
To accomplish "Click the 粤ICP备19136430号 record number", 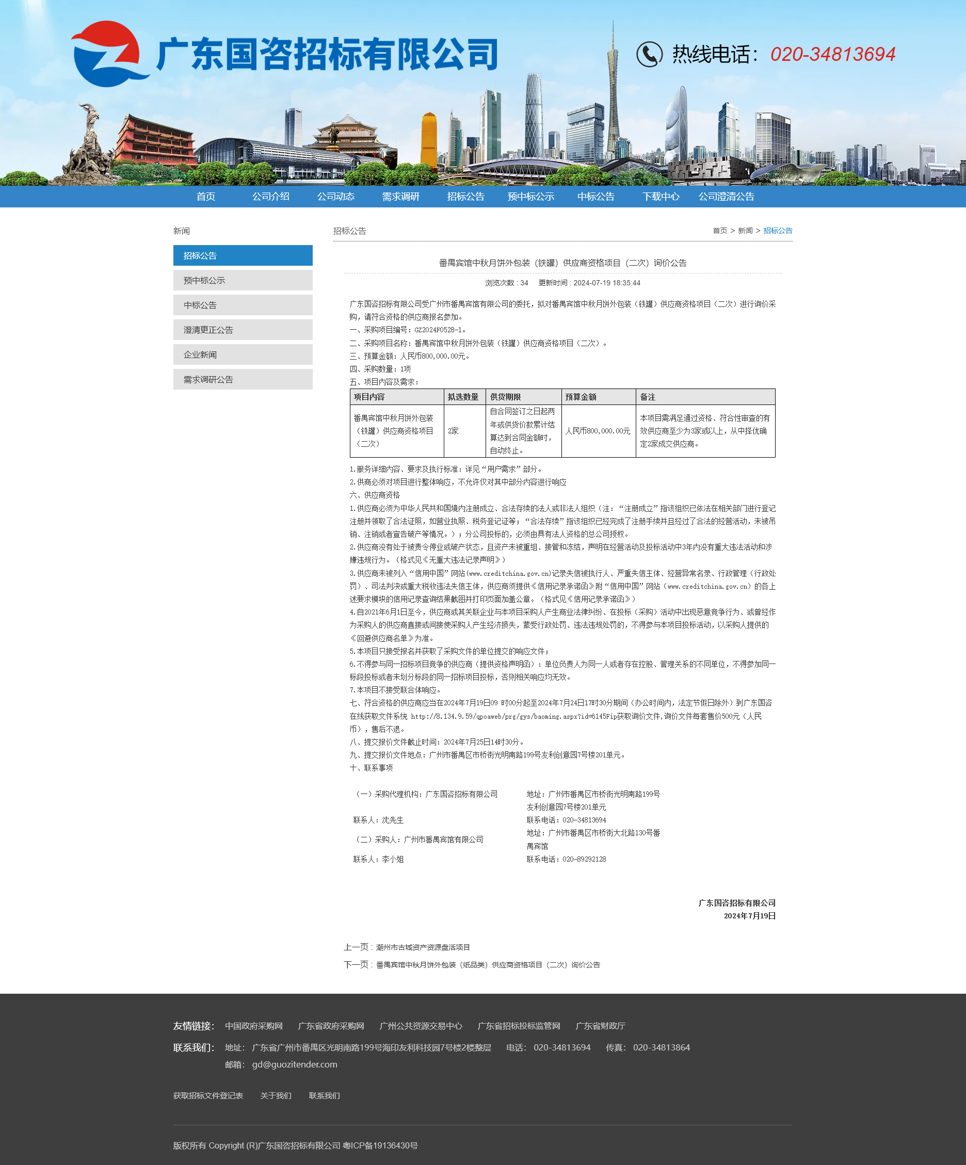I will (381, 1145).
